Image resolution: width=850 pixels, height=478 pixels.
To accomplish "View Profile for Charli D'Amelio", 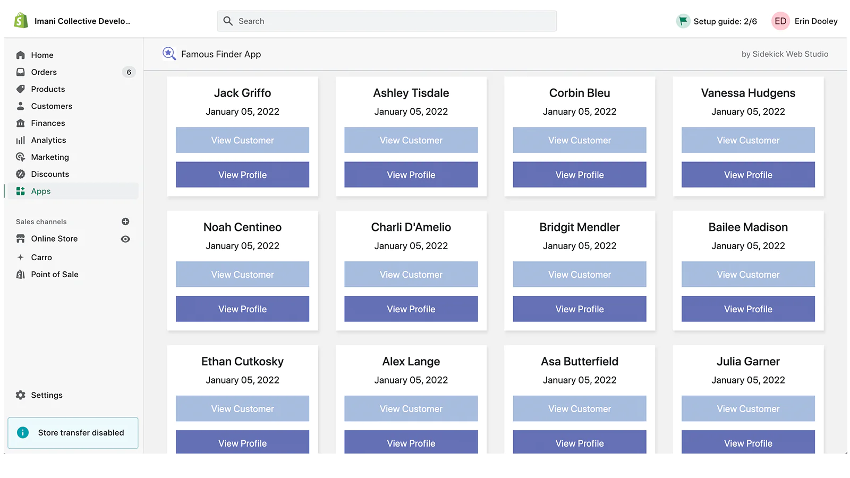I will pyautogui.click(x=411, y=309).
